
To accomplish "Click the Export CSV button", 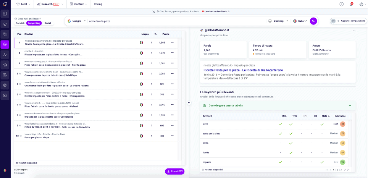I will pos(174,172).
